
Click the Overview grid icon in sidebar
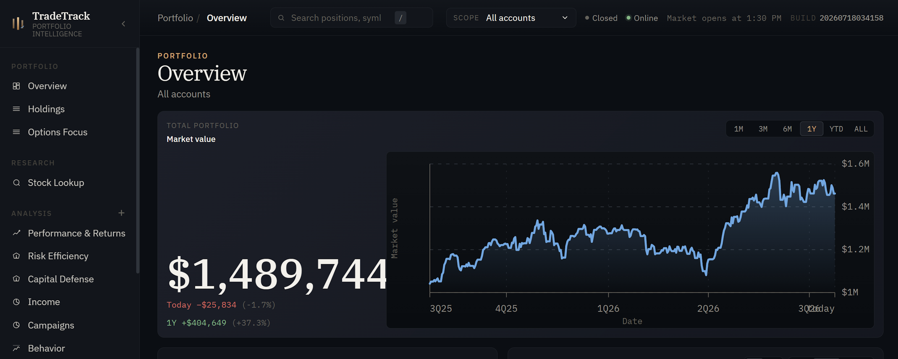point(16,86)
